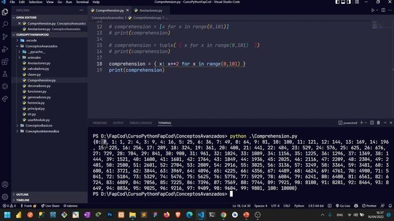The height and width of the screenshot is (221, 394).
Task: Open Windows Start button on taskbar
Action: click(7, 215)
